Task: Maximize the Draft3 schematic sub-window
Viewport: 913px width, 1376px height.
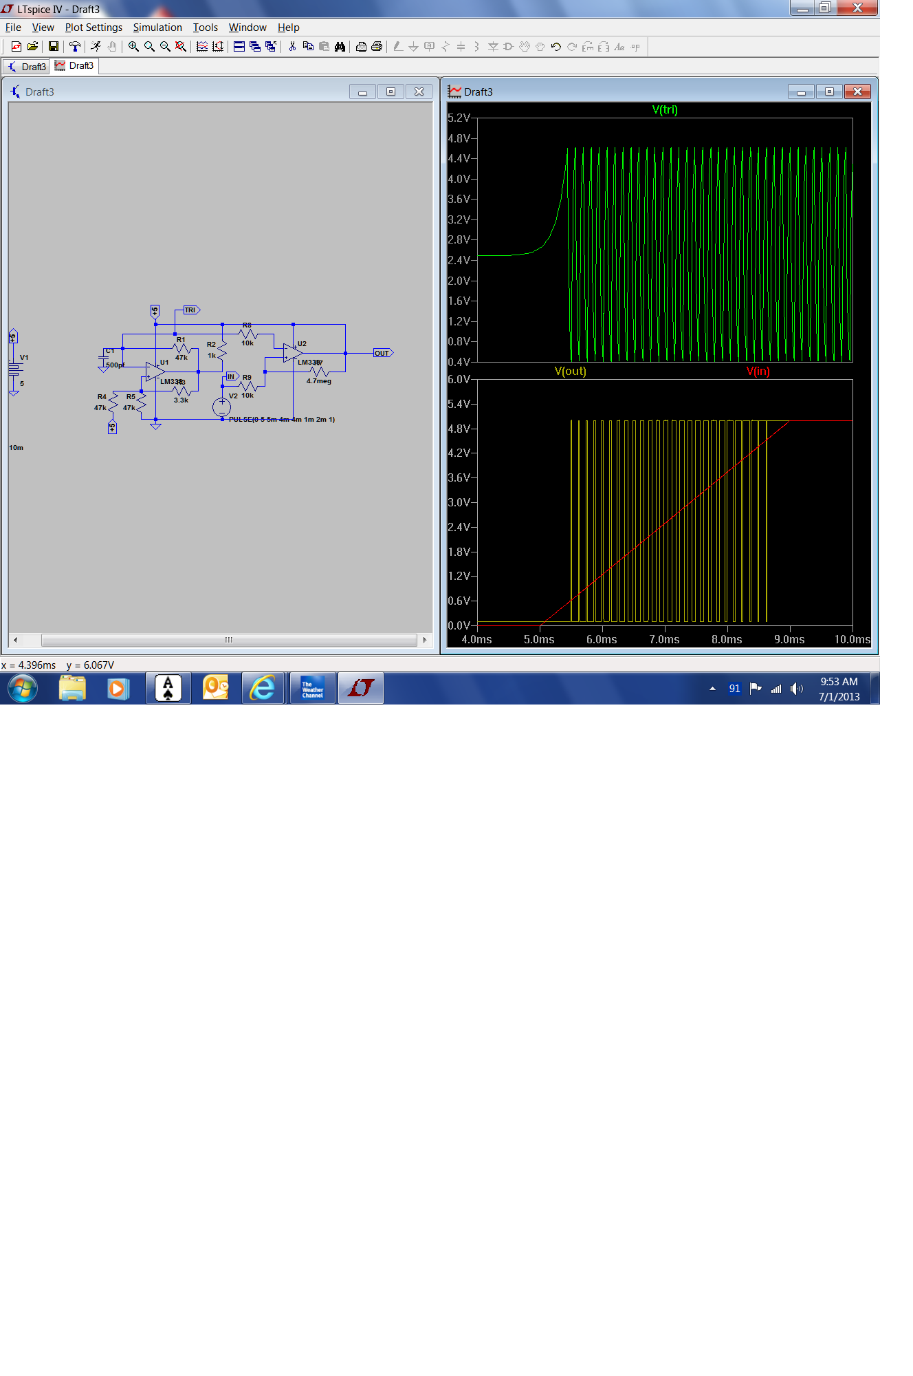Action: pos(390,92)
